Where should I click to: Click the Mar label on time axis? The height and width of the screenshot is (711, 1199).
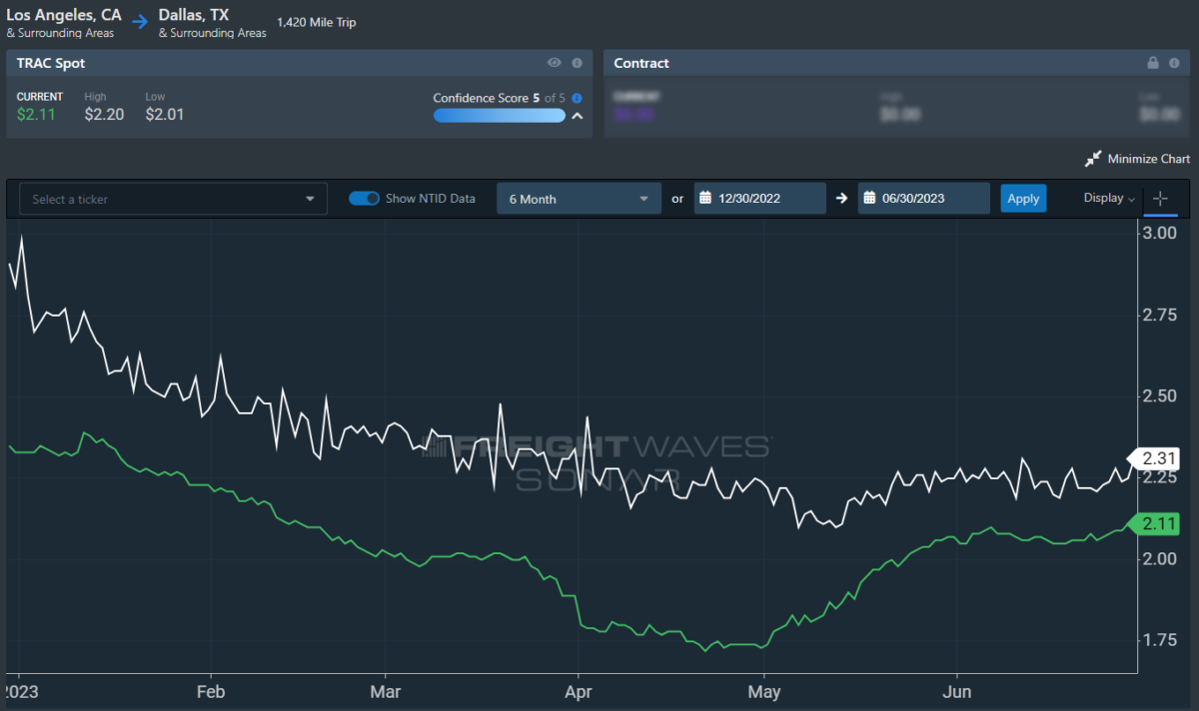tap(385, 691)
